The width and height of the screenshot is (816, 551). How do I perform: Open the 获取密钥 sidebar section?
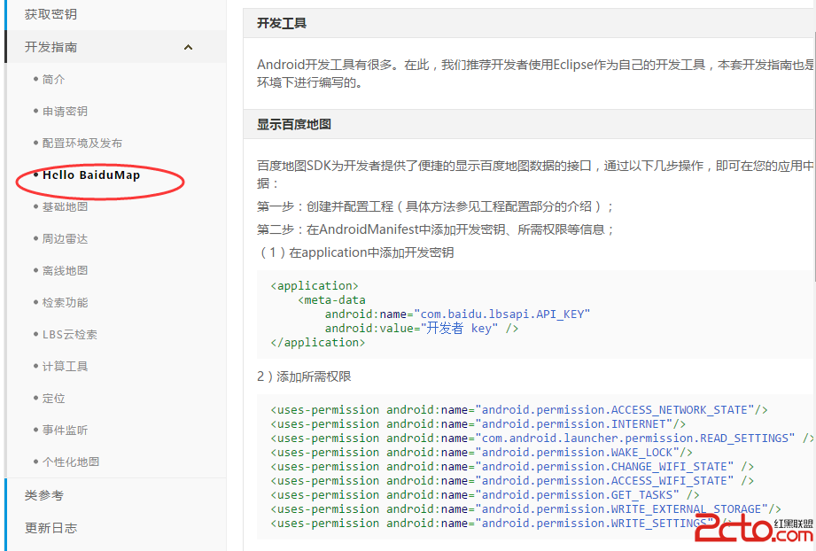click(x=51, y=14)
